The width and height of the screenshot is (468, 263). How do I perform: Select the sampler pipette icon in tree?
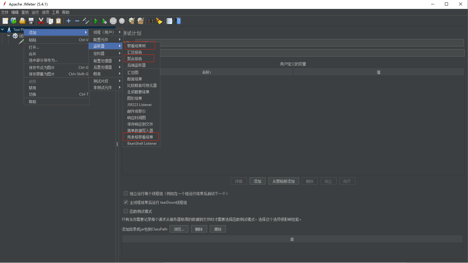(x=21, y=42)
